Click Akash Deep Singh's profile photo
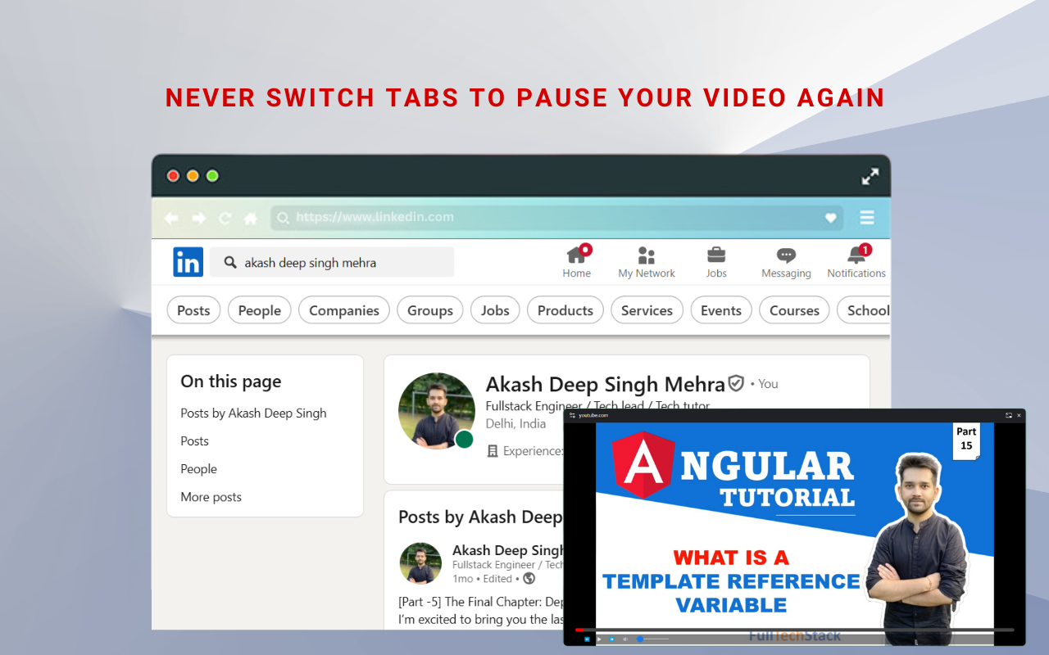The image size is (1049, 655). [436, 410]
